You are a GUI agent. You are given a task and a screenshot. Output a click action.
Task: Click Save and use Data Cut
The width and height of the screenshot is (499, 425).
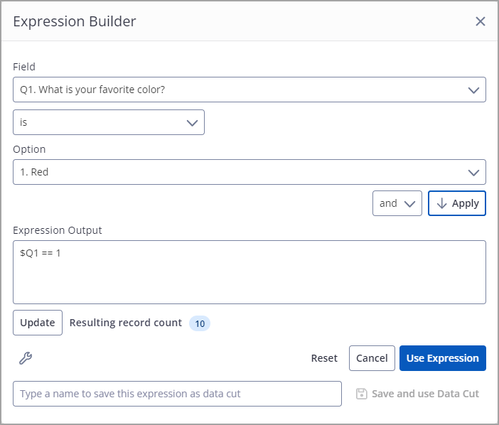pos(417,394)
